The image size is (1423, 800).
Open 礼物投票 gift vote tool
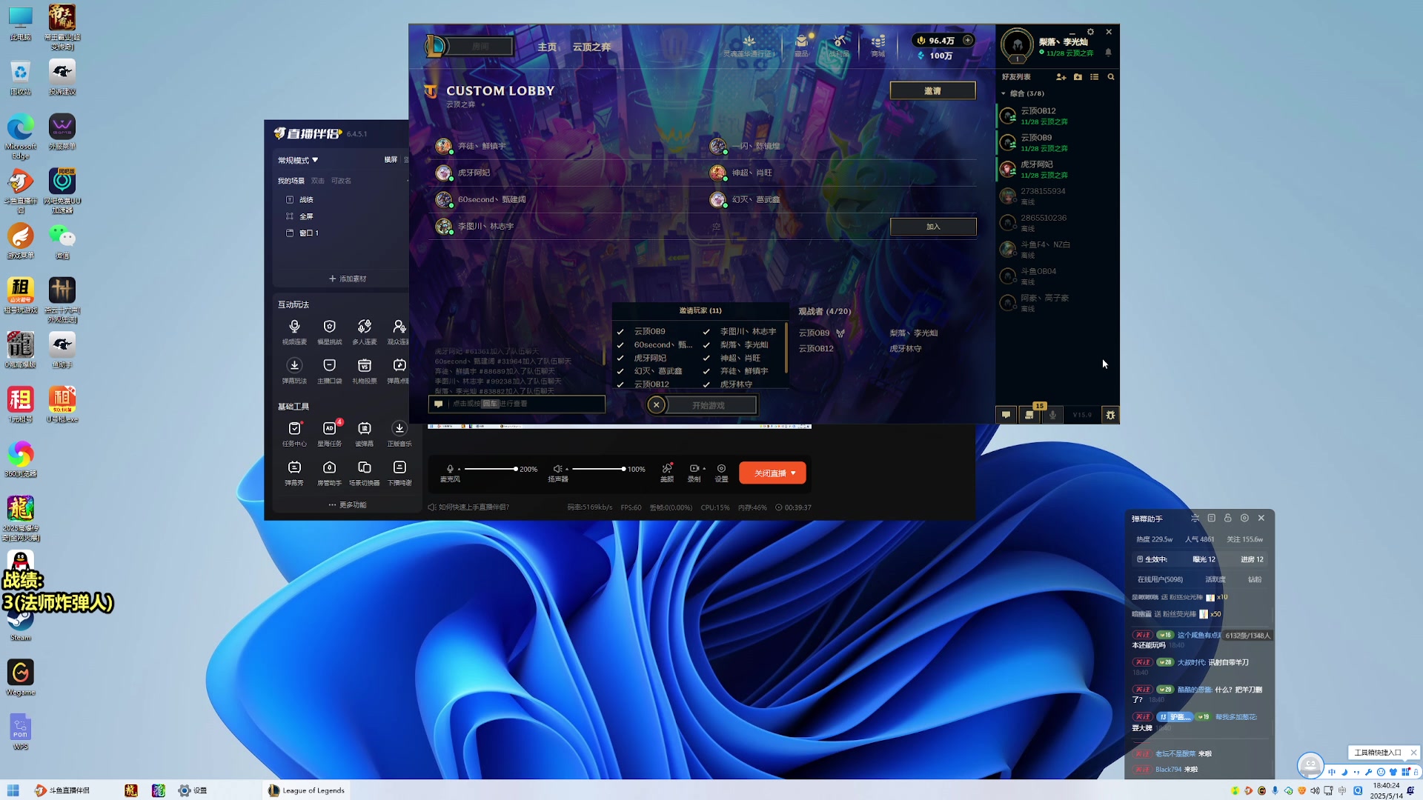364,371
